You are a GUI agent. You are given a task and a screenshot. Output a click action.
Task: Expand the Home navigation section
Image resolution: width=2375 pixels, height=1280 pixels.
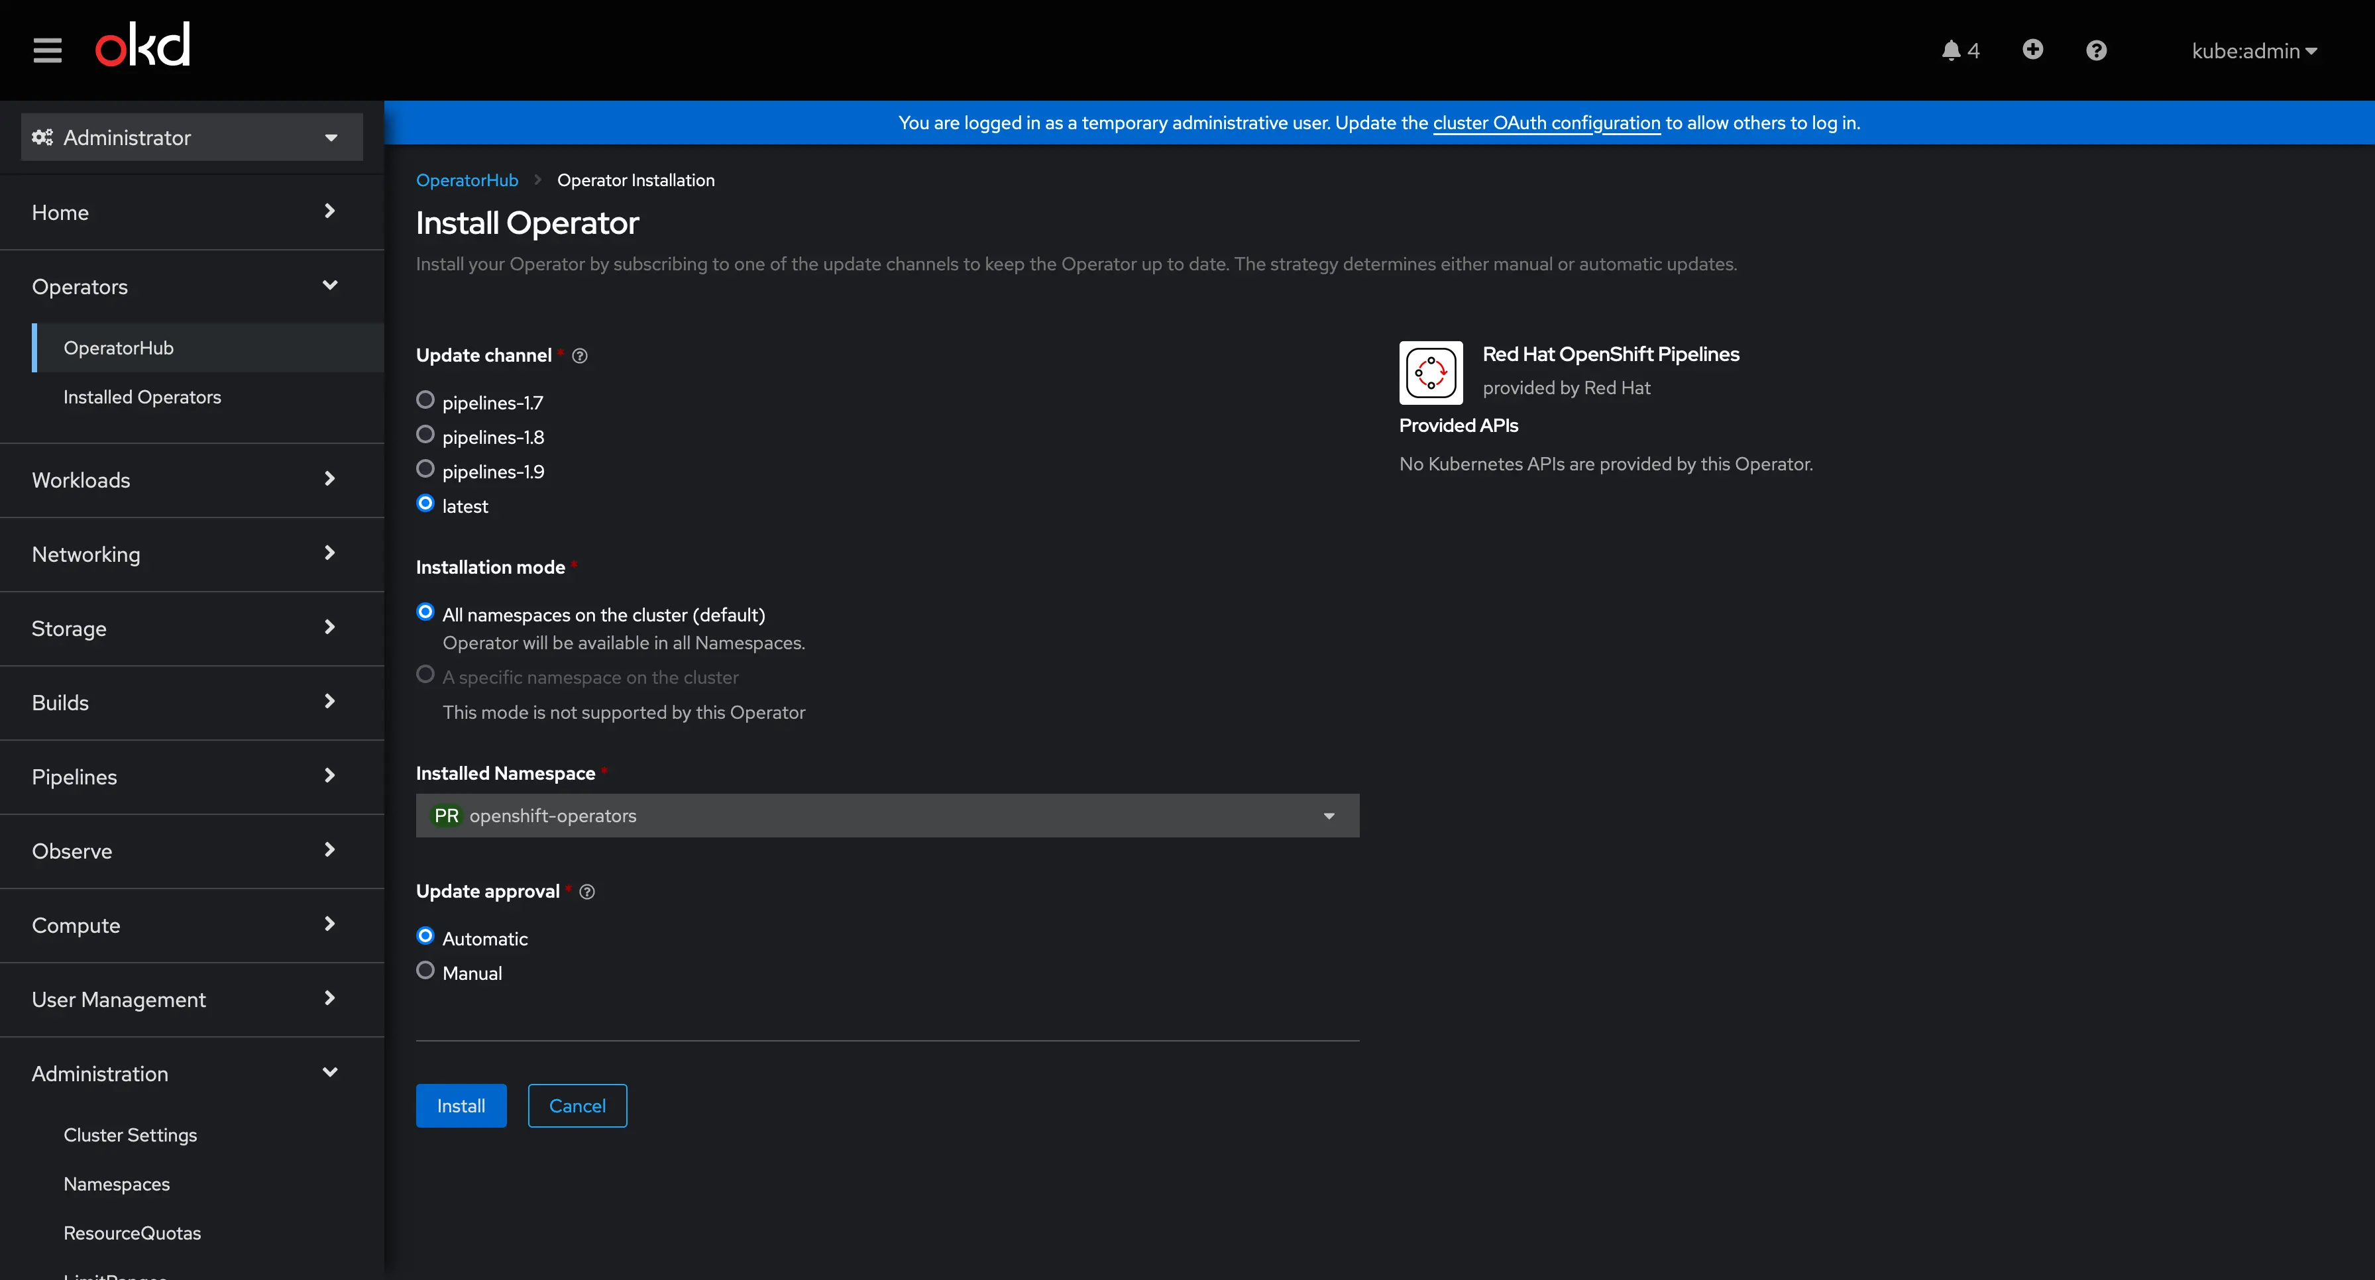[x=192, y=212]
